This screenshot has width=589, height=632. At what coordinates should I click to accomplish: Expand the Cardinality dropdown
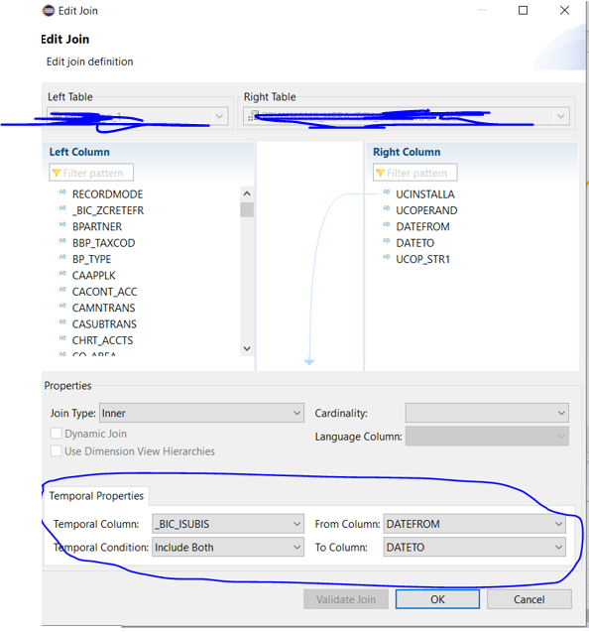[487, 413]
